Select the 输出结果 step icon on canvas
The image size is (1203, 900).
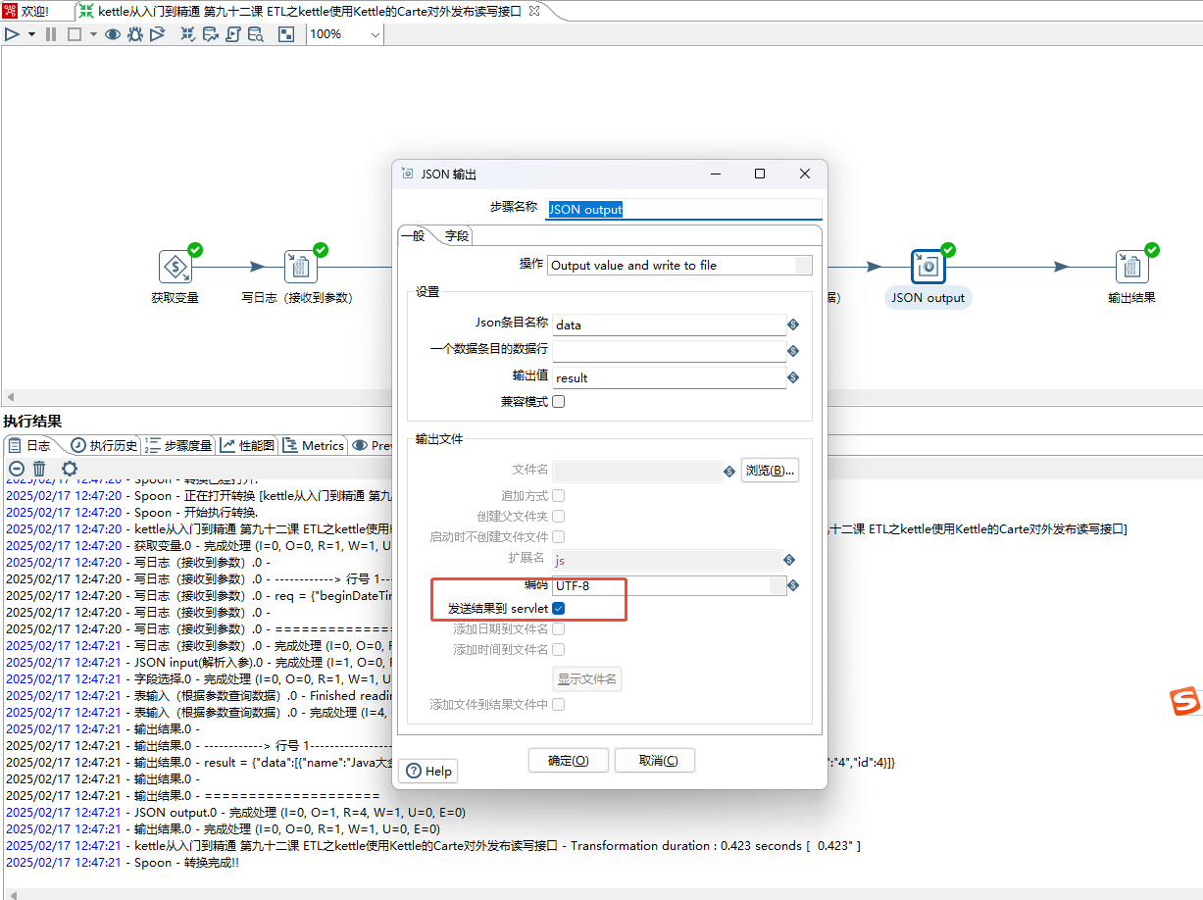tap(1131, 267)
